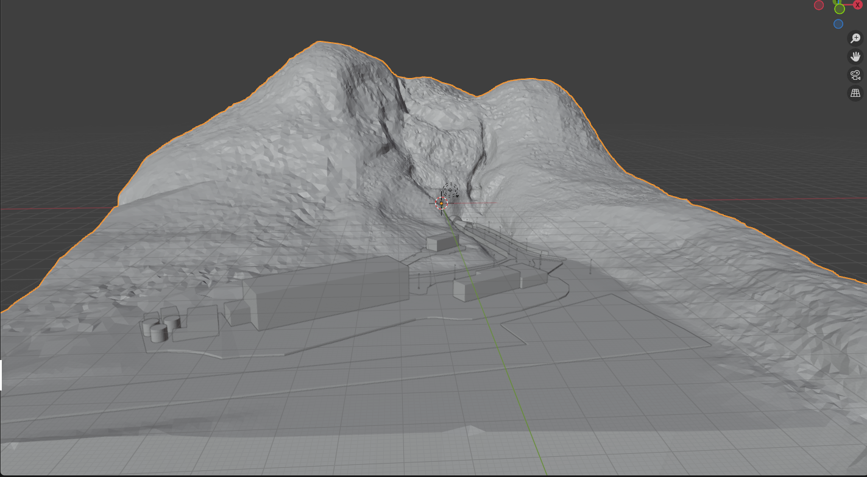
Task: Select the small building near tunnel entrance
Action: 442,242
